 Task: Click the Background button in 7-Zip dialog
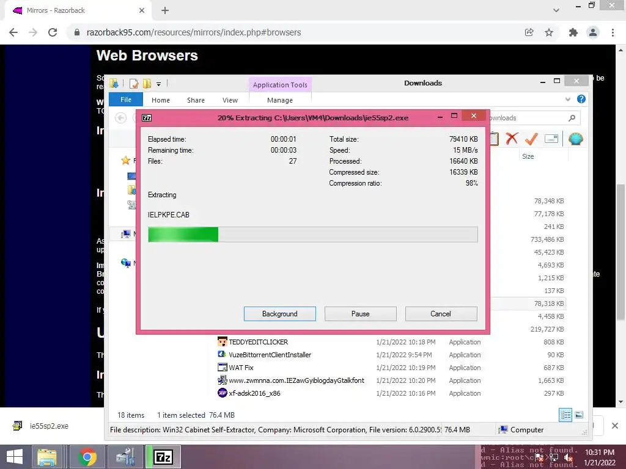279,314
